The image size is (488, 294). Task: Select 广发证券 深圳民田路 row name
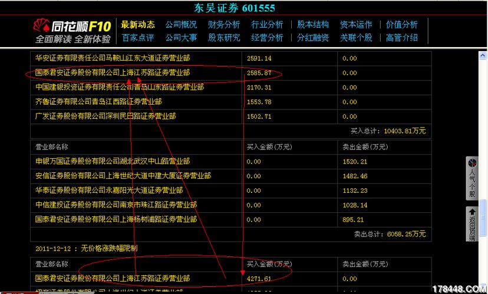click(x=105, y=116)
